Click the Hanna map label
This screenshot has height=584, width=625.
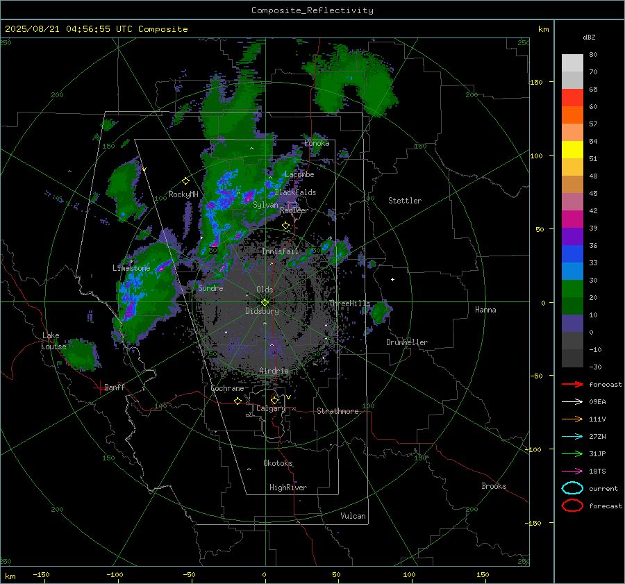tap(485, 309)
